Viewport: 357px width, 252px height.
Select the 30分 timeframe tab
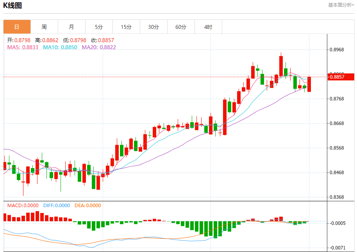[154, 27]
